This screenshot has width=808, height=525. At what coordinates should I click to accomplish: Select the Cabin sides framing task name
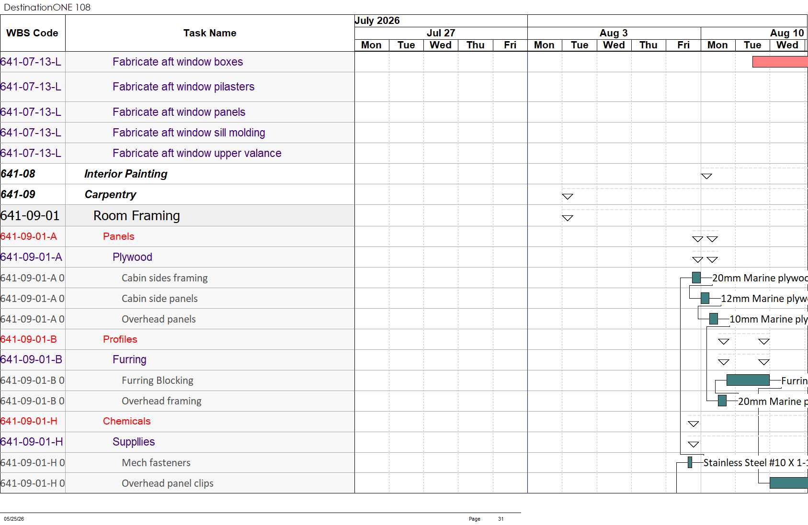[165, 278]
